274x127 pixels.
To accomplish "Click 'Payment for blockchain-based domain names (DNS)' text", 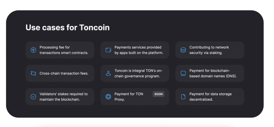I will tap(213, 73).
